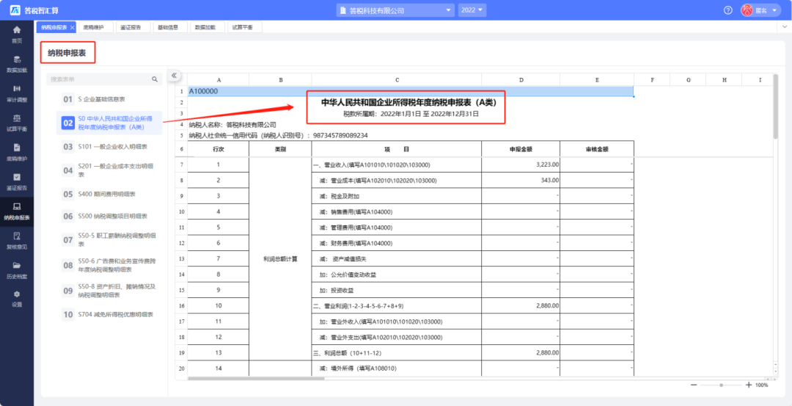Click the 答税智汇算 logo icon
Image resolution: width=792 pixels, height=406 pixels.
pos(15,10)
